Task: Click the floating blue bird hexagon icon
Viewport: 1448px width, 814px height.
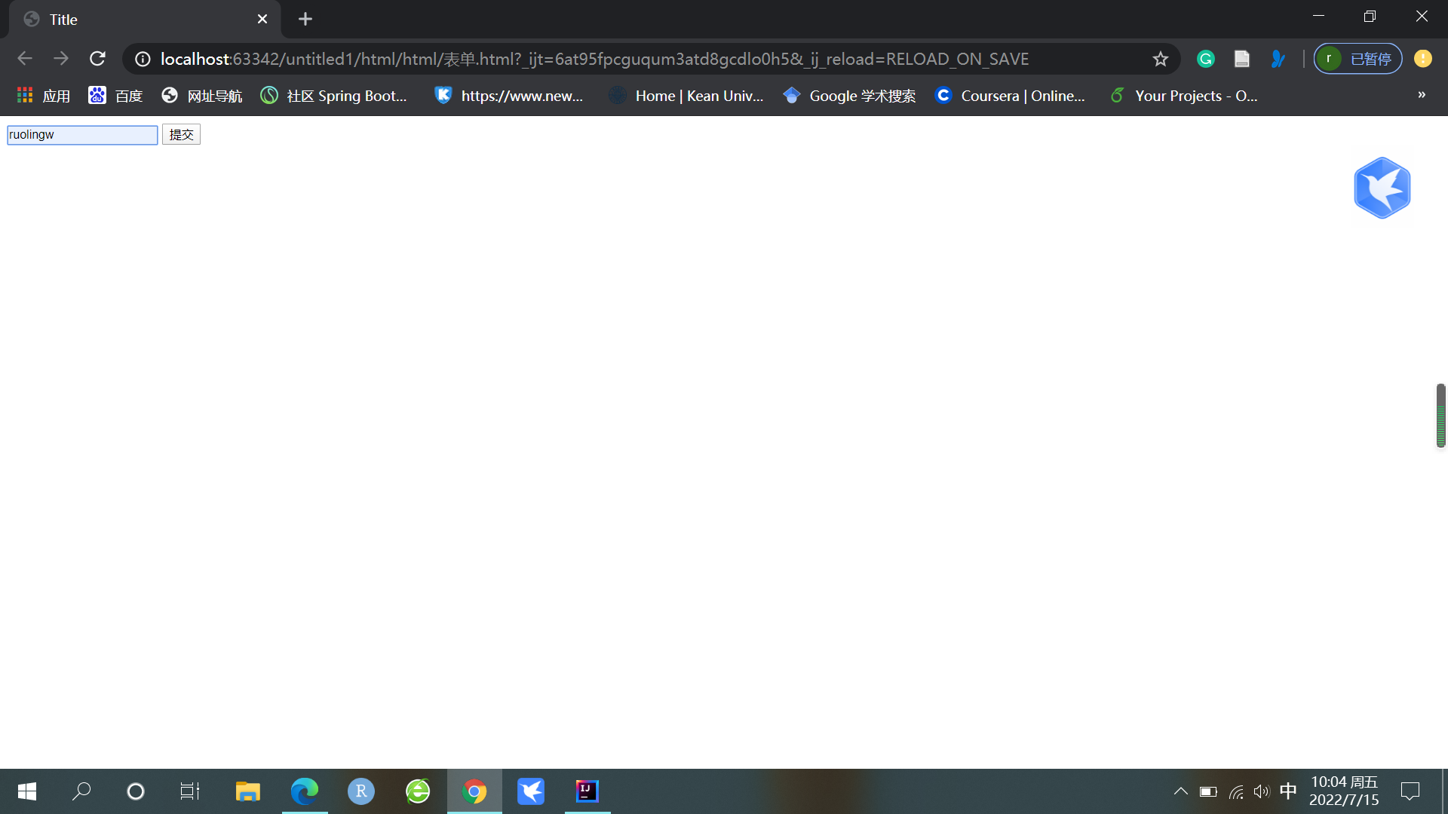Action: click(1382, 188)
